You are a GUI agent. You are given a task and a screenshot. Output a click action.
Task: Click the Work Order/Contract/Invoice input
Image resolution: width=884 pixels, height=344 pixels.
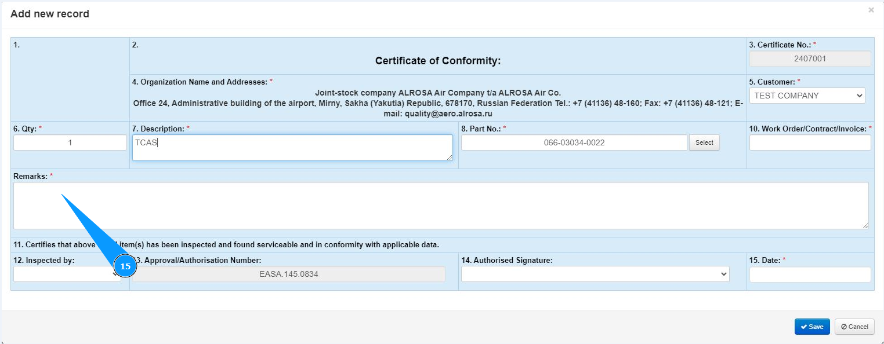(810, 142)
